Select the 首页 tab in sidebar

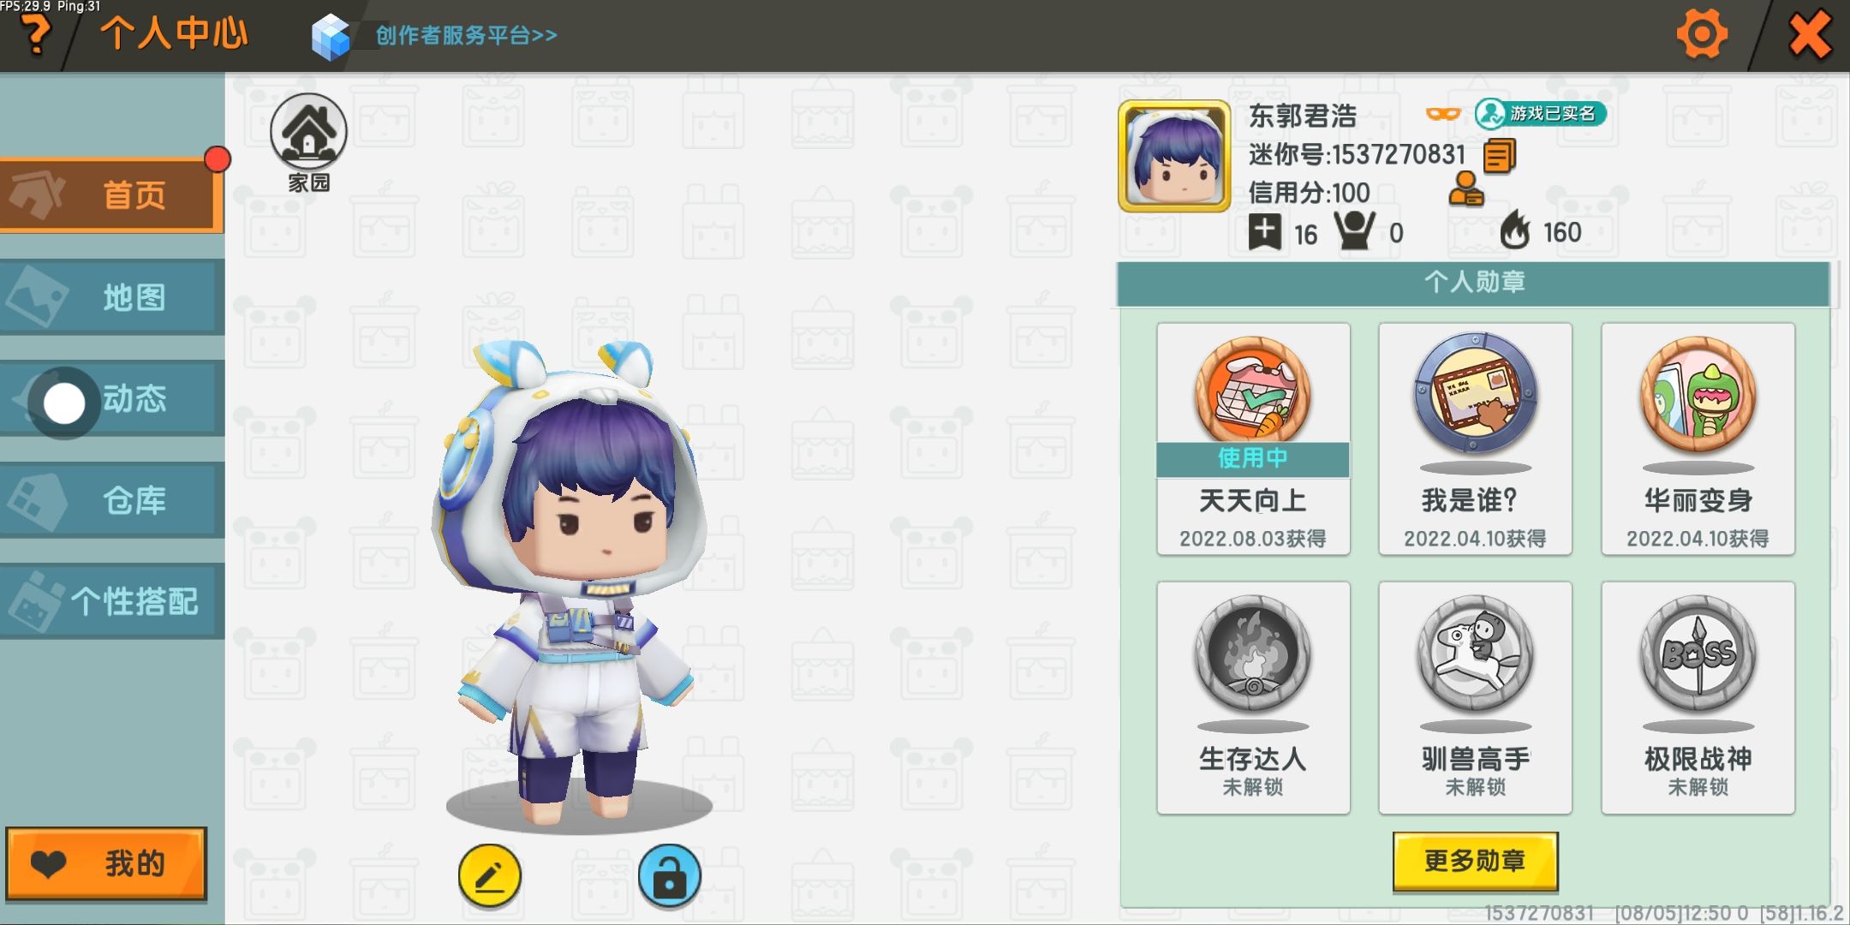coord(111,194)
